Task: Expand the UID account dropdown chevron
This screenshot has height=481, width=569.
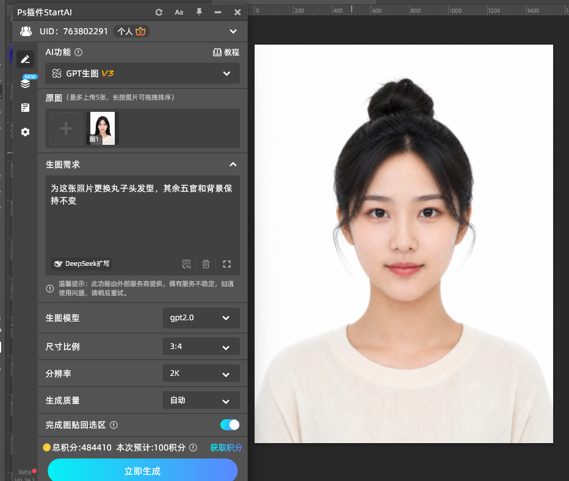Action: coord(233,31)
